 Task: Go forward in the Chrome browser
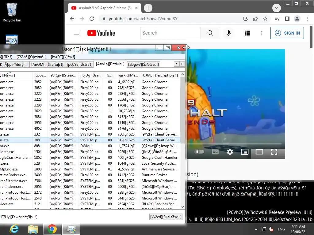click(82, 19)
